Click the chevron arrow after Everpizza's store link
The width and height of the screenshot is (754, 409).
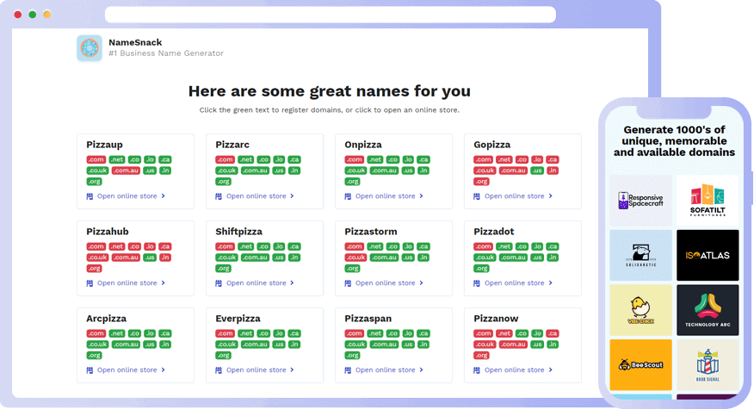tap(292, 370)
